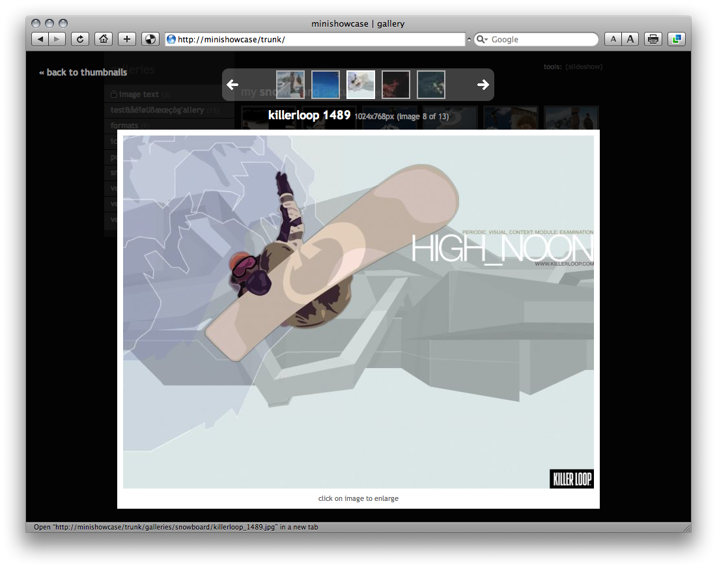Click the globe site icon in address bar

[171, 39]
